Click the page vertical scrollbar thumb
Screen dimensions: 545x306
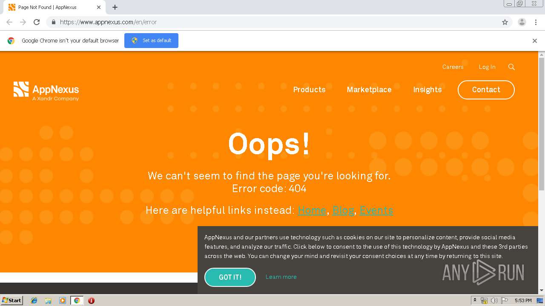click(x=542, y=123)
